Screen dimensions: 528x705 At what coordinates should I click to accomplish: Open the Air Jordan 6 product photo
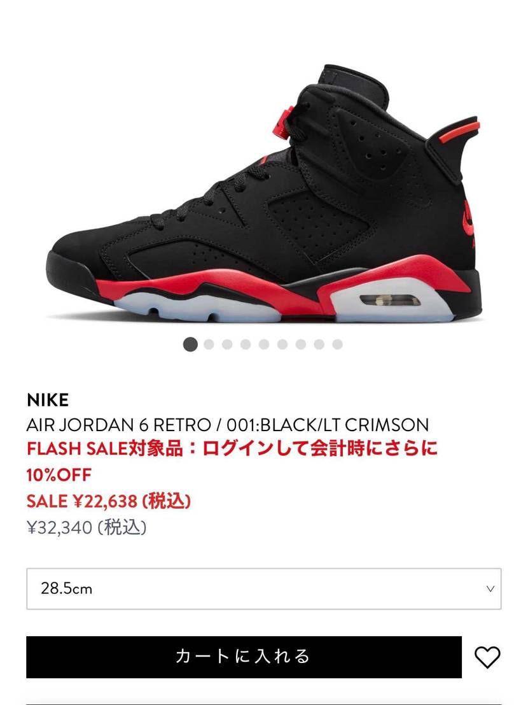point(265,194)
